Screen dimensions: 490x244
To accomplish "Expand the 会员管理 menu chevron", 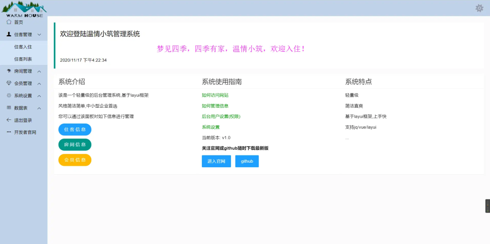I will (x=39, y=84).
